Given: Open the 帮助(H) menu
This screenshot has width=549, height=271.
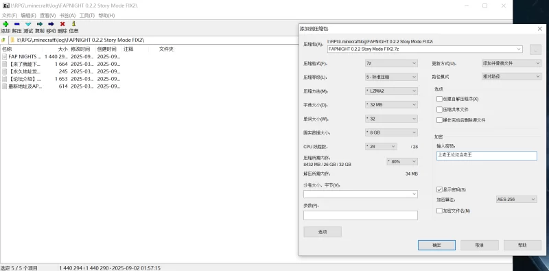Looking at the screenshot, I should point(106,15).
